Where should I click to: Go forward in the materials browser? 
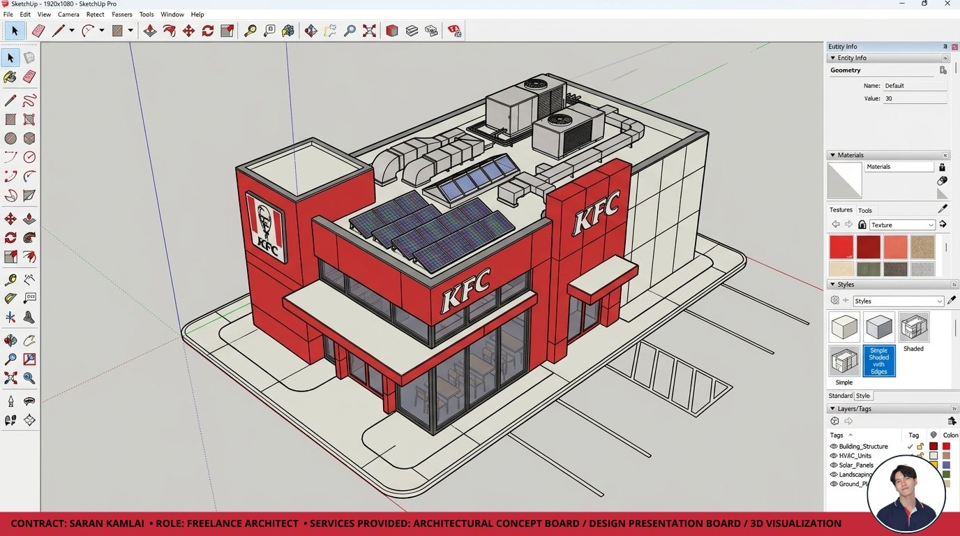point(848,225)
